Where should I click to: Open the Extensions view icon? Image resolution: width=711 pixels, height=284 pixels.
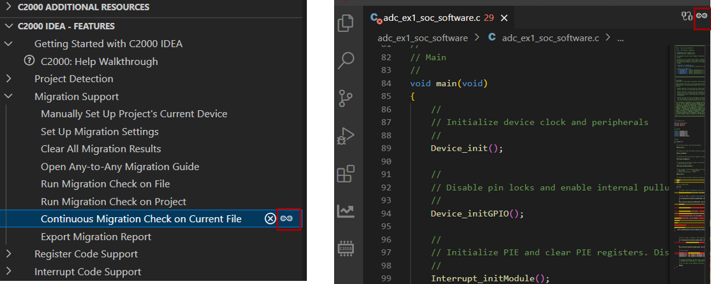[x=346, y=174]
